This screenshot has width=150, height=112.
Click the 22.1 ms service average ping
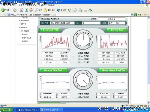(48, 97)
